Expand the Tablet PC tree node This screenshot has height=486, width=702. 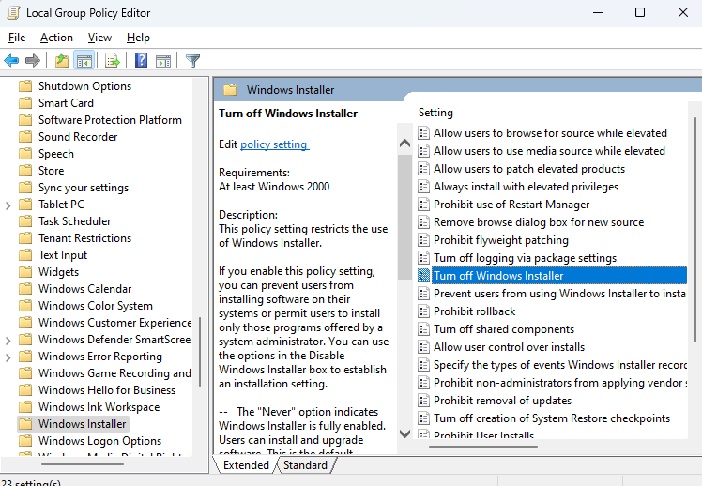click(8, 205)
